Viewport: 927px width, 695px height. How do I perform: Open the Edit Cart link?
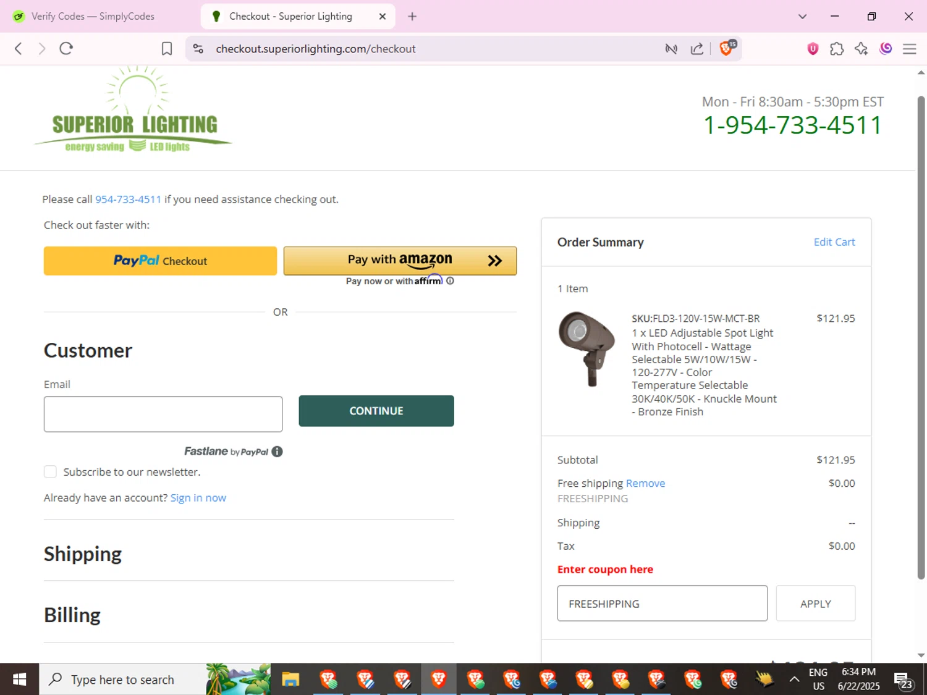834,242
